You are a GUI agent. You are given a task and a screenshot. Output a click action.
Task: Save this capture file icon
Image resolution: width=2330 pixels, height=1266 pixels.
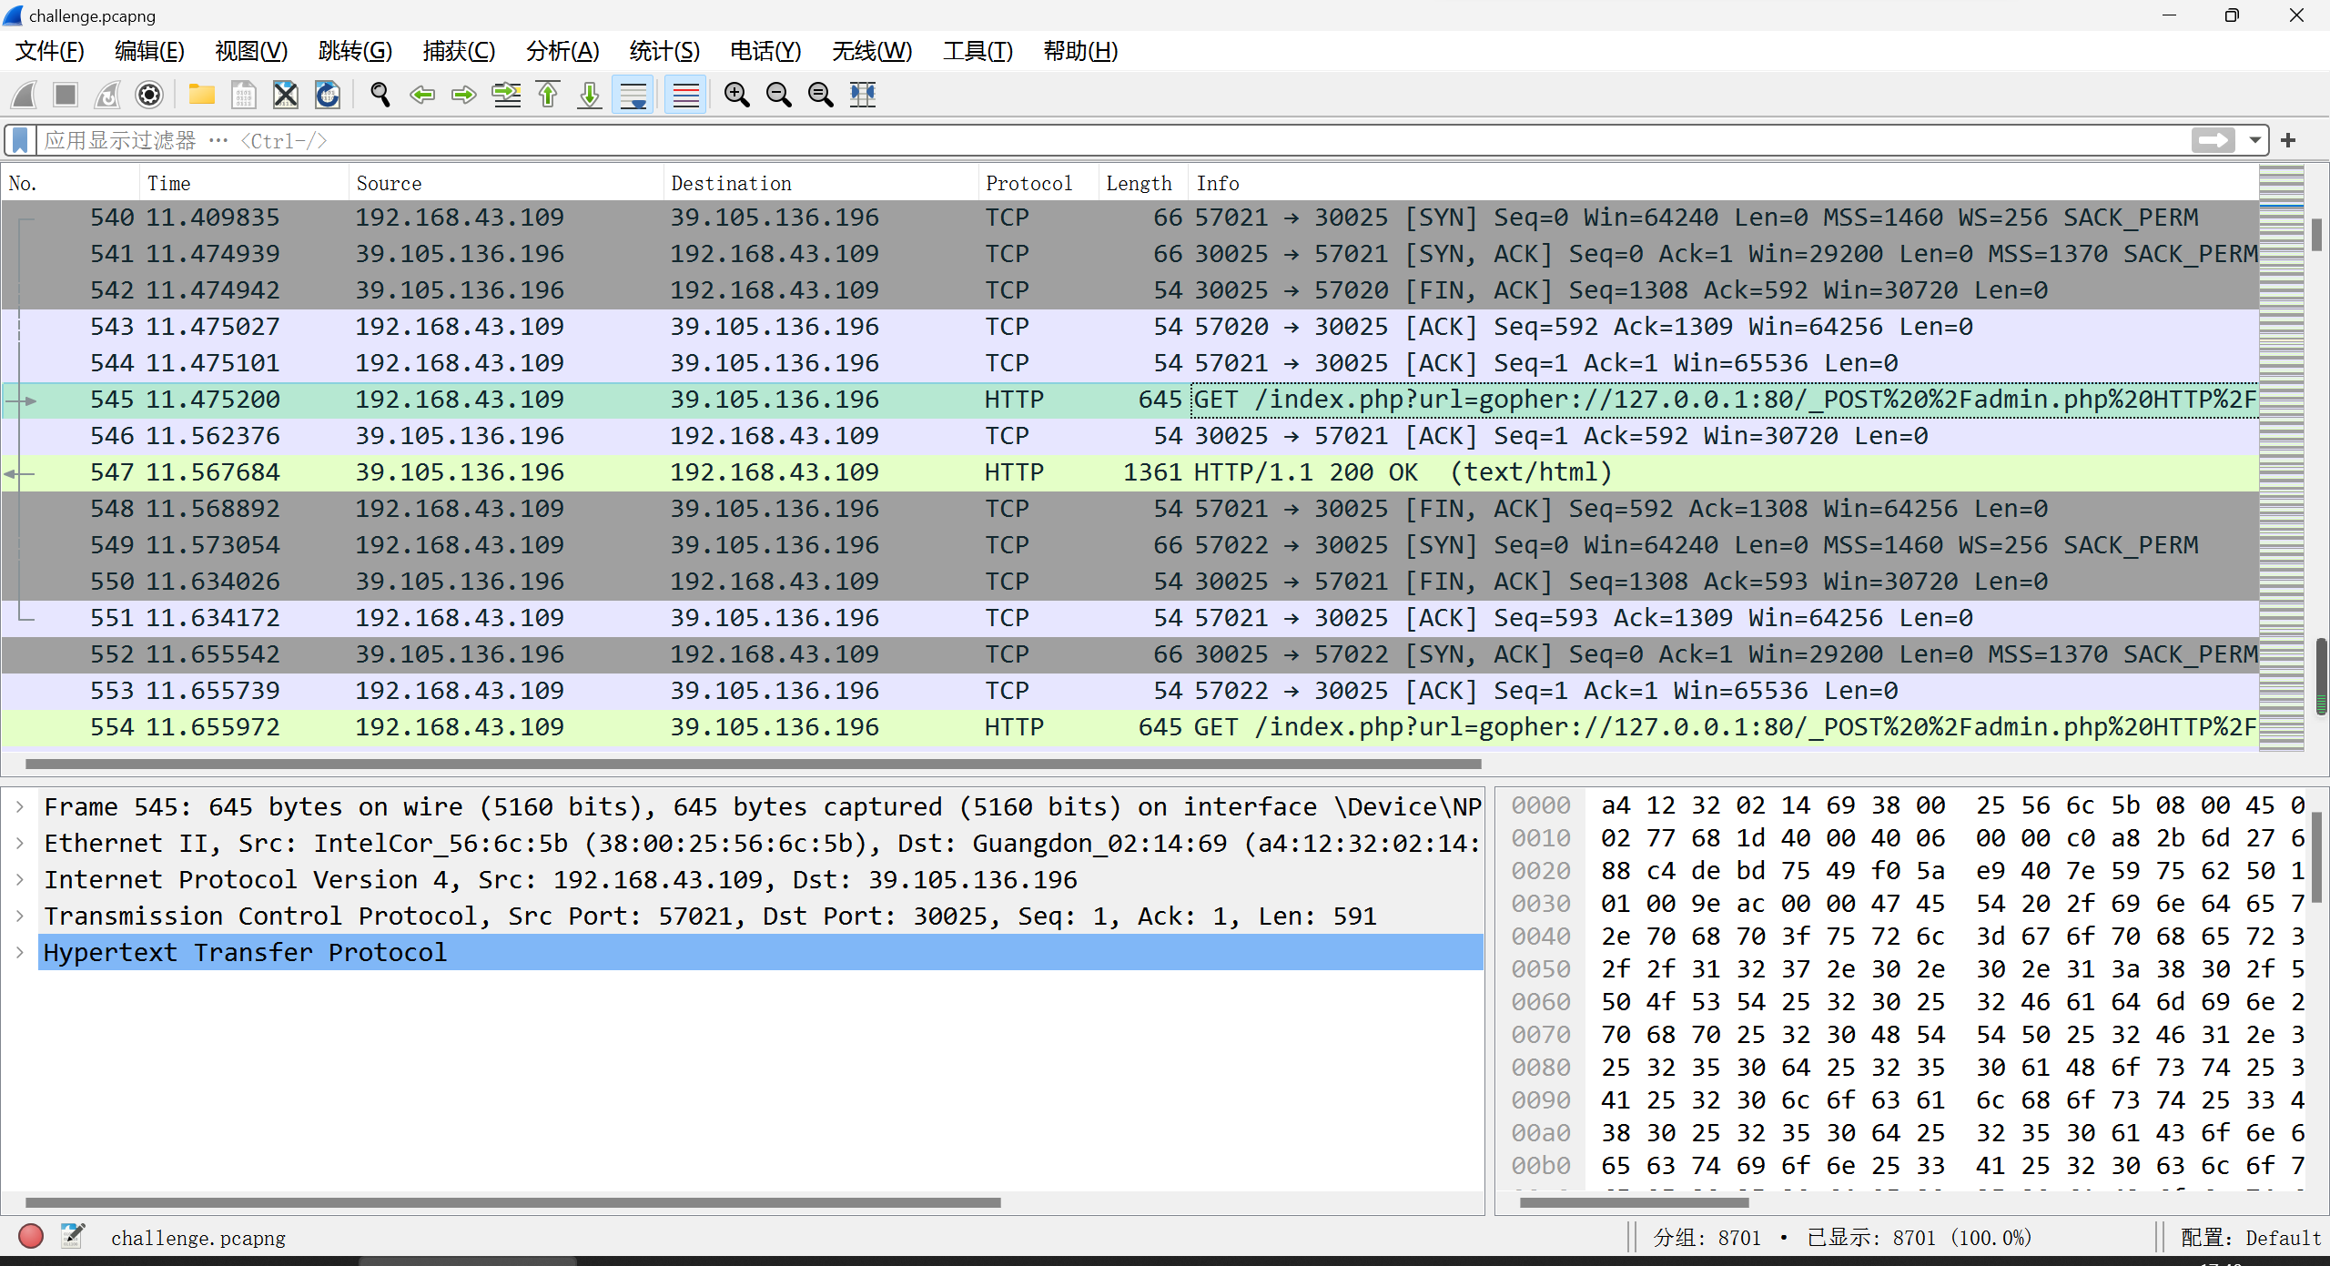pos(244,95)
